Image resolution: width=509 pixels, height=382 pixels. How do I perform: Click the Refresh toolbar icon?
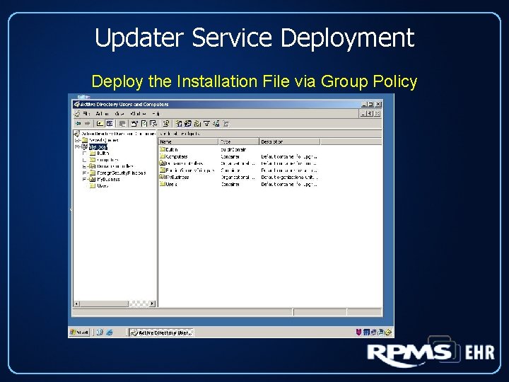pos(144,124)
